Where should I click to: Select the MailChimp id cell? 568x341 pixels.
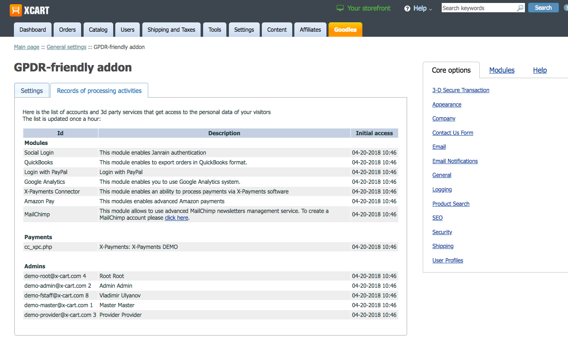pos(60,214)
